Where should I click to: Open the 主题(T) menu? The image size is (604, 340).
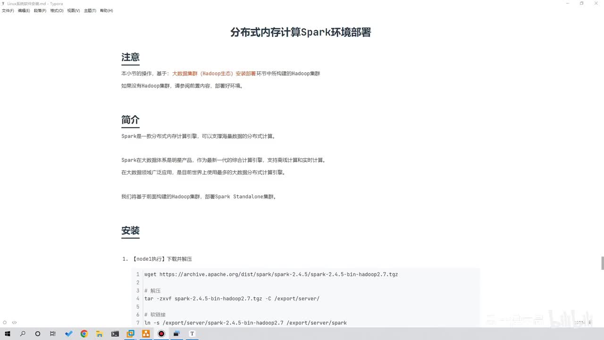pos(90,10)
